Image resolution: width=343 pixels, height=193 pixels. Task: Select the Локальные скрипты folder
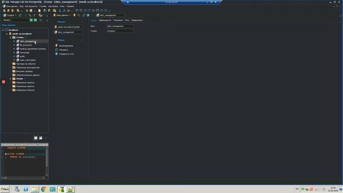(25, 86)
